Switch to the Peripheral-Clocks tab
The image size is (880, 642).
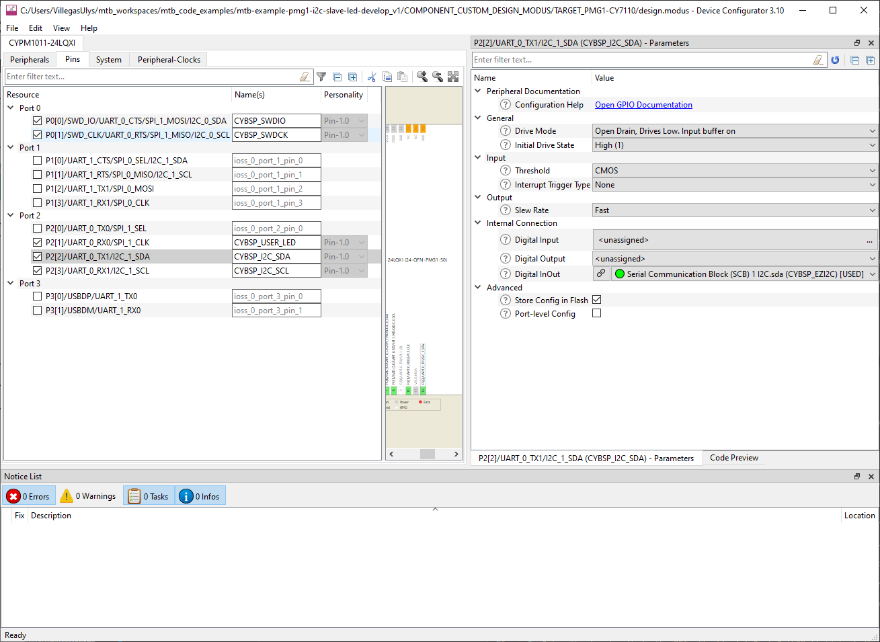click(169, 60)
